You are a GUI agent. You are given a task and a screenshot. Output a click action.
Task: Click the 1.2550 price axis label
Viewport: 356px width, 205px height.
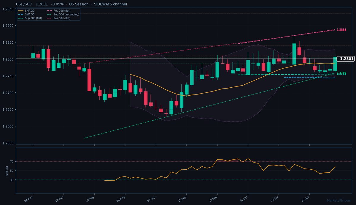point(8,143)
